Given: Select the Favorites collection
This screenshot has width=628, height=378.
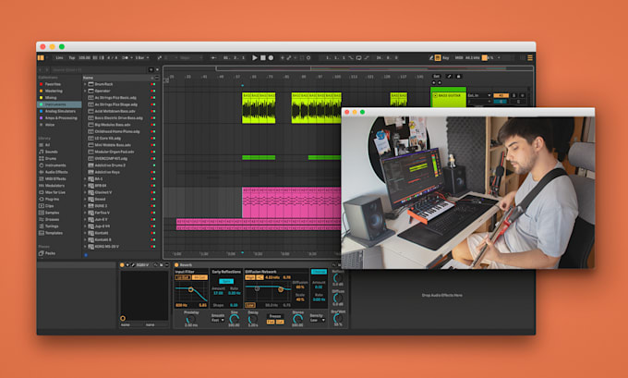Looking at the screenshot, I should pos(50,84).
